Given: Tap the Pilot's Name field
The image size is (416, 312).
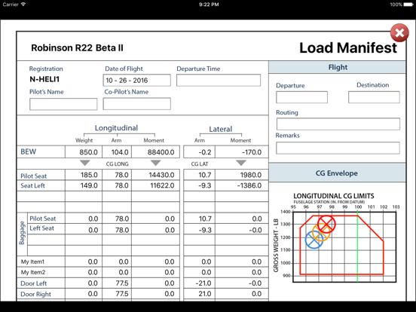Looking at the screenshot, I should [x=63, y=104].
